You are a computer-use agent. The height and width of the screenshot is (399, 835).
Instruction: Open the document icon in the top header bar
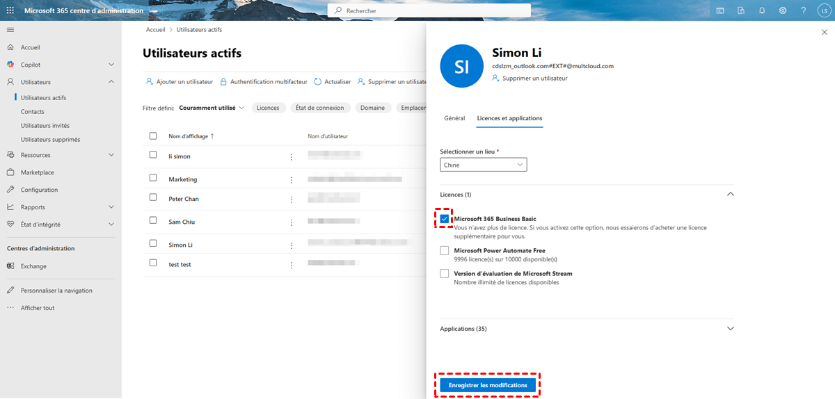tap(741, 10)
